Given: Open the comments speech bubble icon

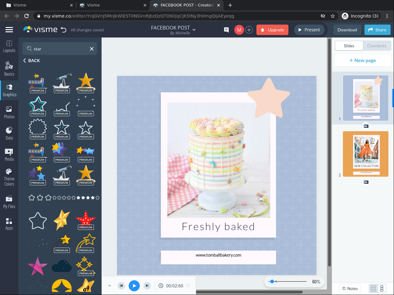Looking at the screenshot, I should point(226,30).
